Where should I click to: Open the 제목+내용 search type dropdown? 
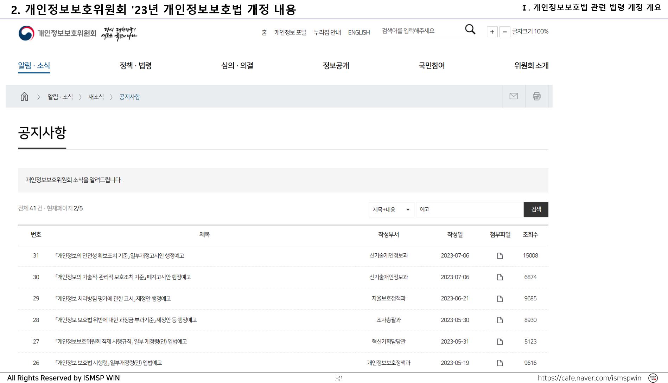tap(391, 209)
